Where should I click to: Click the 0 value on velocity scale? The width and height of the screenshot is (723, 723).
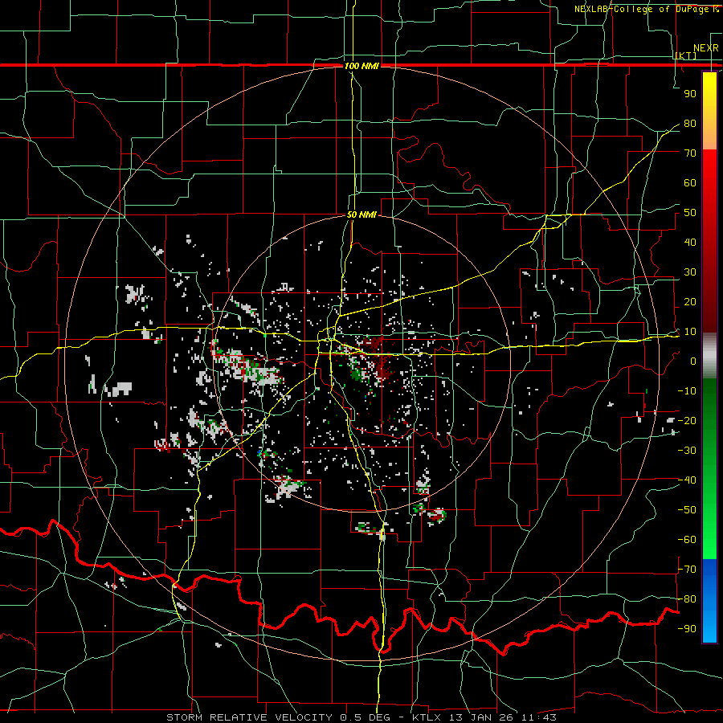tap(693, 361)
